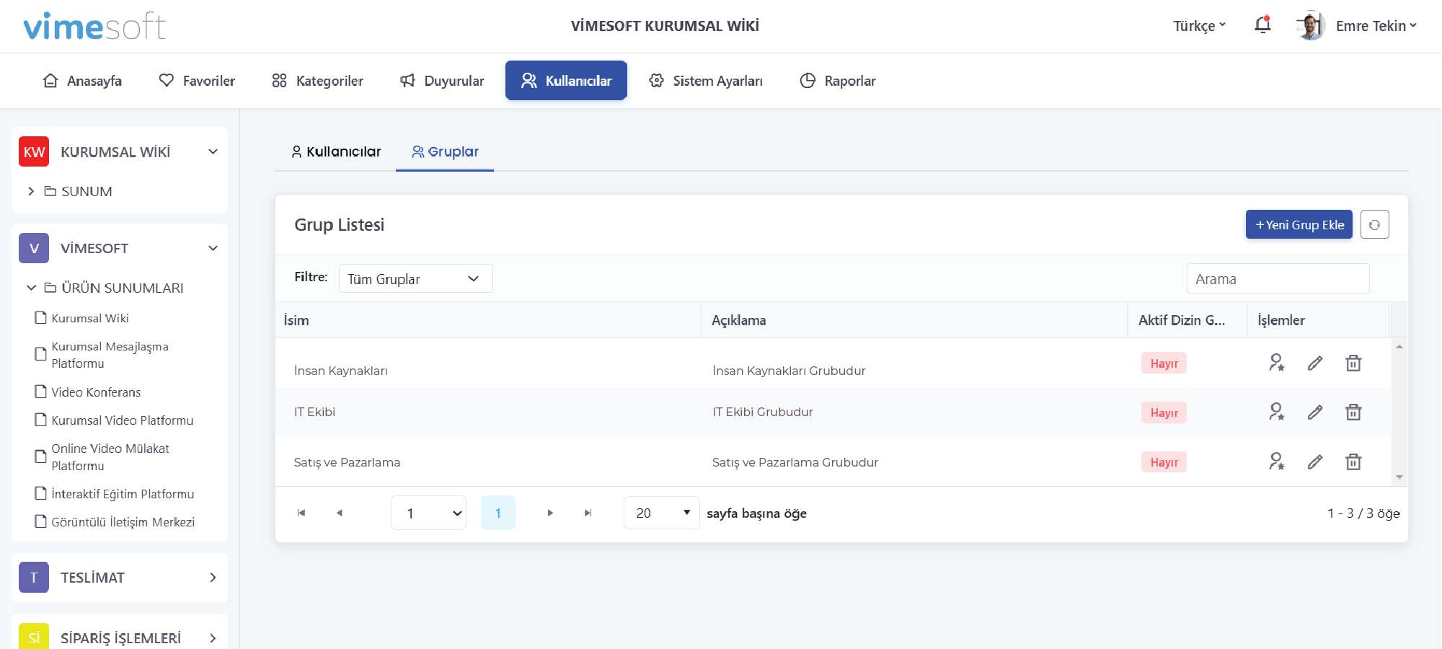The width and height of the screenshot is (1442, 649).
Task: Collapse the ÜRÜN SUNUMLARI folder
Action: click(x=31, y=288)
